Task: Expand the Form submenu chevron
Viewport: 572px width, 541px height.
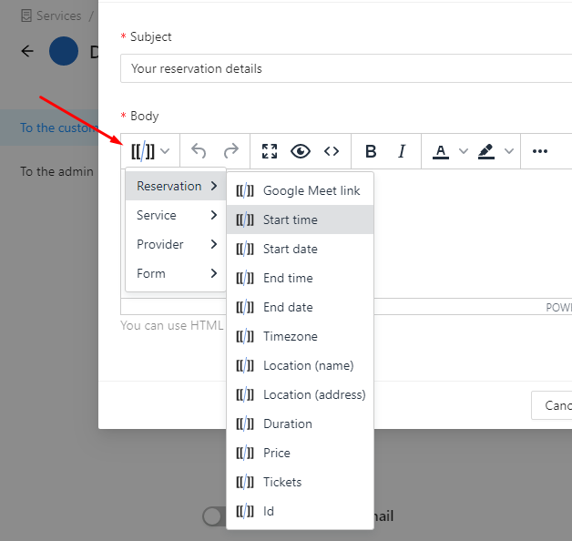Action: coord(214,273)
